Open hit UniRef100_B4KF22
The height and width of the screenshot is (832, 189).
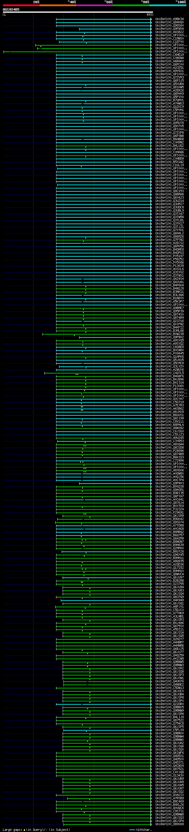(170, 328)
